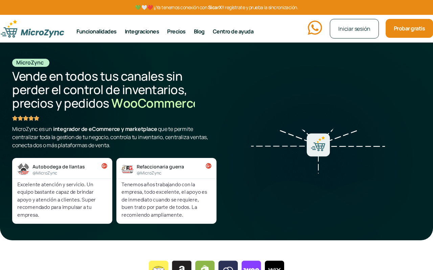Click "integrador de eCommerce y marketplace" bold text
This screenshot has height=270, width=433.
pos(105,129)
